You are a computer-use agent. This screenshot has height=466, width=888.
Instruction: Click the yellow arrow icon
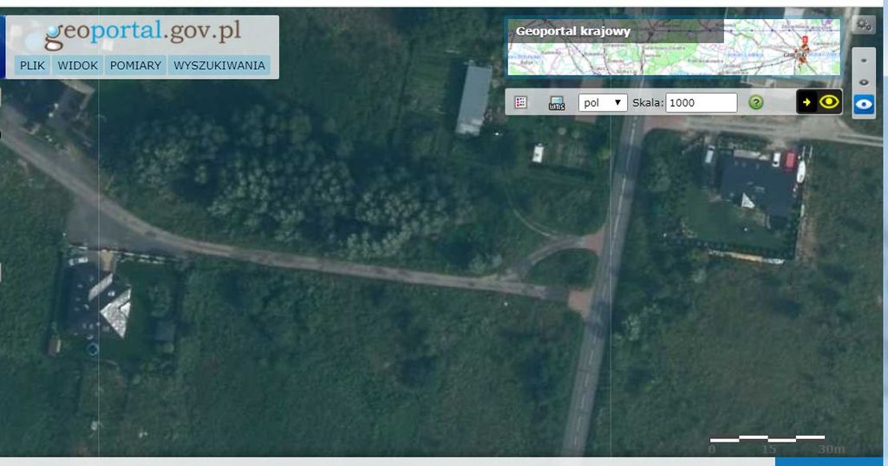coord(806,102)
